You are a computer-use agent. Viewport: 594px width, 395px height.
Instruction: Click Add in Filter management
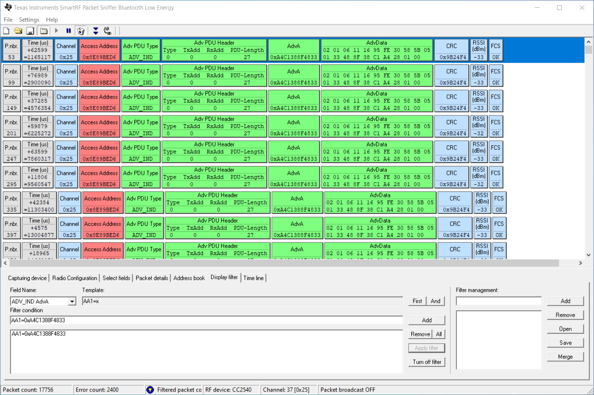pyautogui.click(x=565, y=301)
